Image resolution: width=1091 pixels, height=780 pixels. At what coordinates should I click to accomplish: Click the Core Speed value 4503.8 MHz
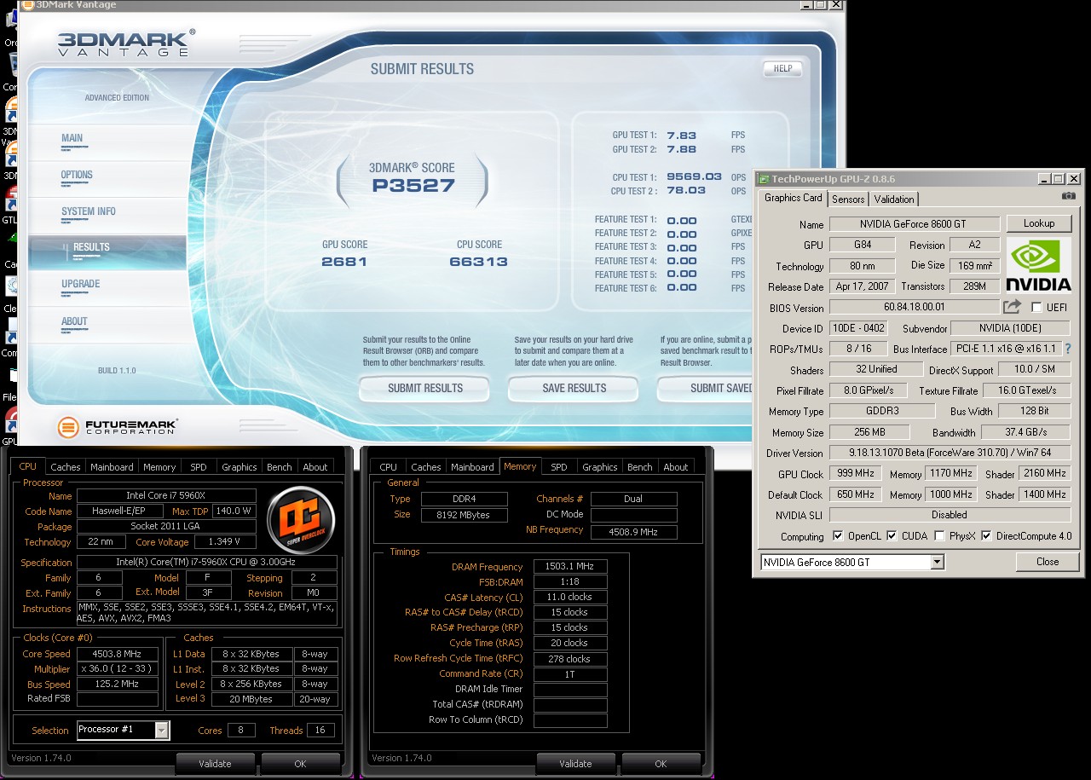coord(118,654)
